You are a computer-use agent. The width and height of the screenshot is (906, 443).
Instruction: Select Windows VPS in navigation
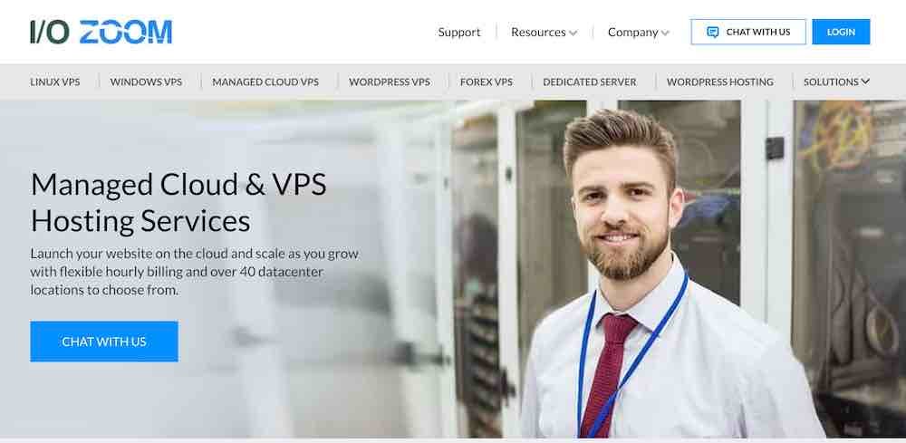click(x=146, y=82)
